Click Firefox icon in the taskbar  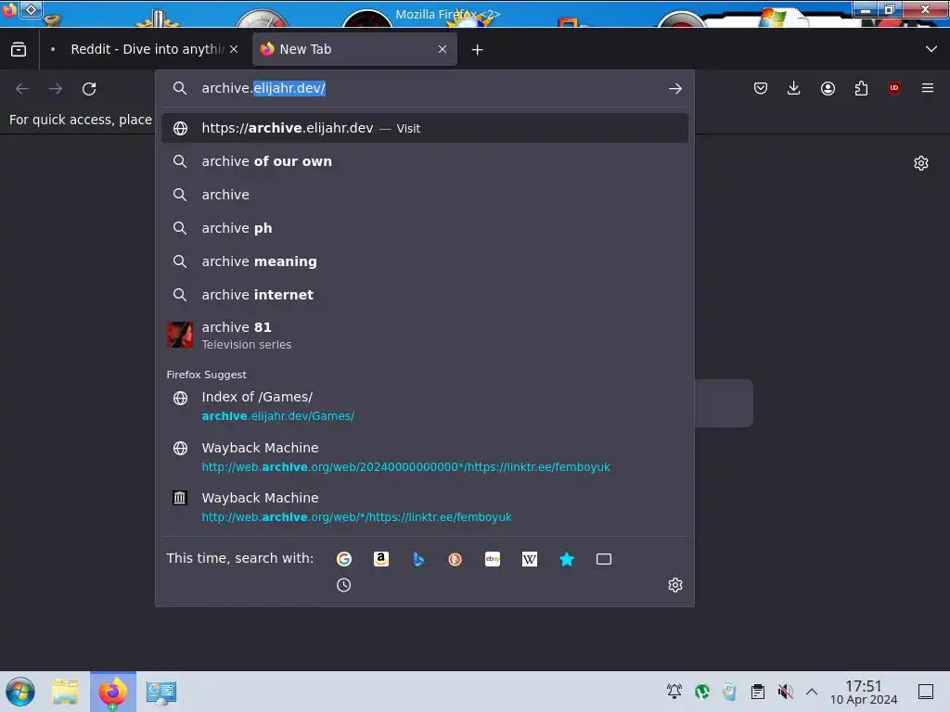click(x=113, y=692)
